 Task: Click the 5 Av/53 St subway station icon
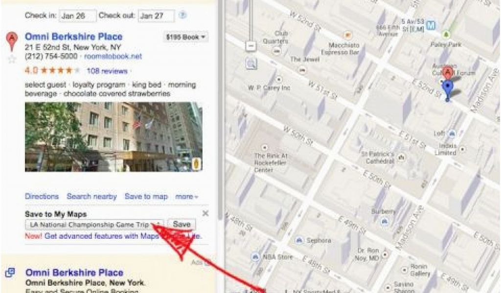[x=431, y=25]
